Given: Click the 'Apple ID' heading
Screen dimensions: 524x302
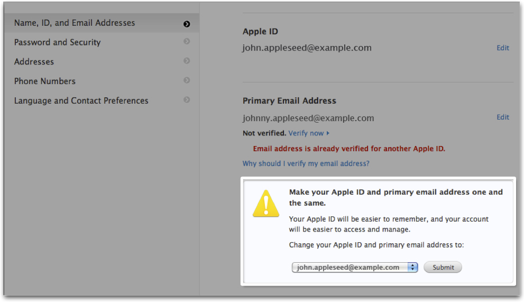Looking at the screenshot, I should click(260, 31).
